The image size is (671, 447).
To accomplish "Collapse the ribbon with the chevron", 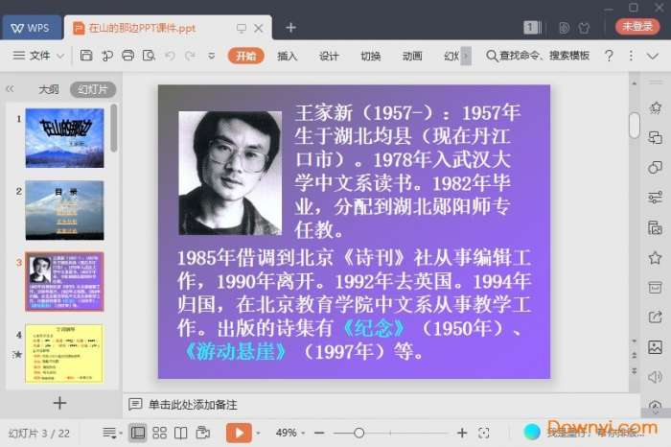I will point(653,56).
